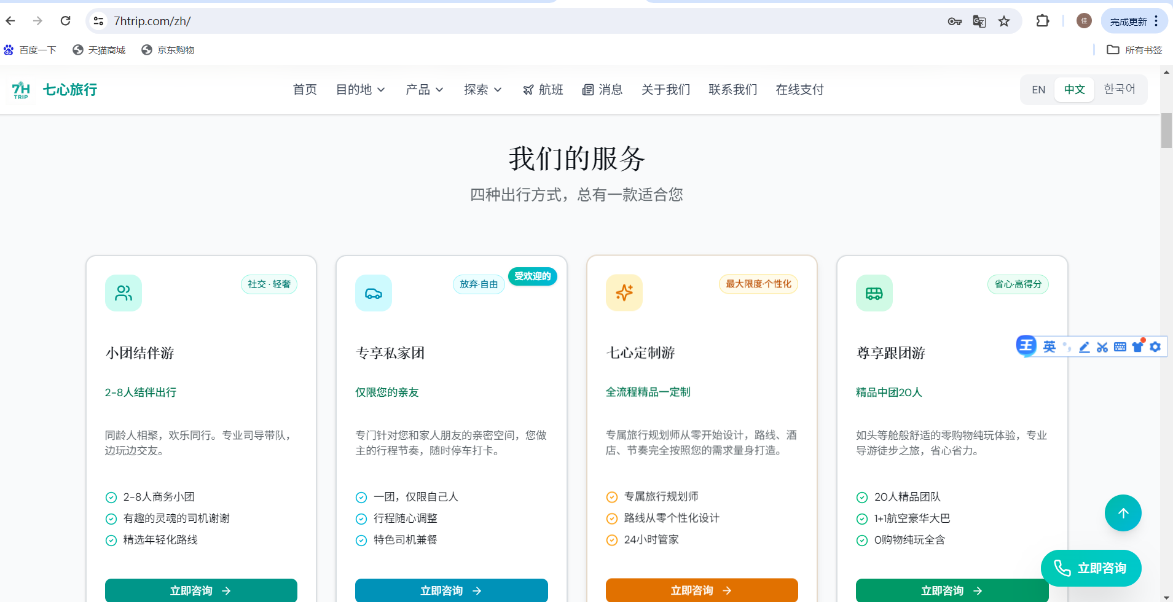The image size is (1173, 602).
Task: Open the input method settings gear icon
Action: tap(1155, 347)
